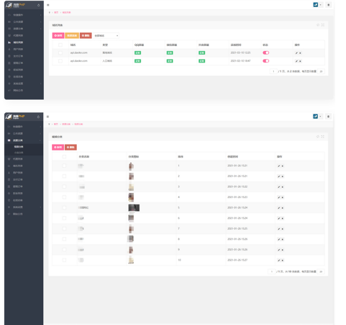Click the hamburger menu icon on the 视频分类 page

(x=48, y=117)
